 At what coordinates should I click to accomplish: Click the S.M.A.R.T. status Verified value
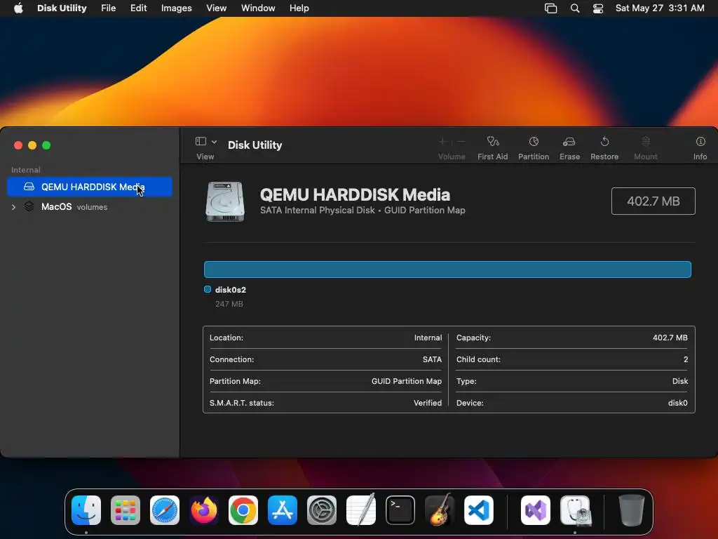point(427,403)
